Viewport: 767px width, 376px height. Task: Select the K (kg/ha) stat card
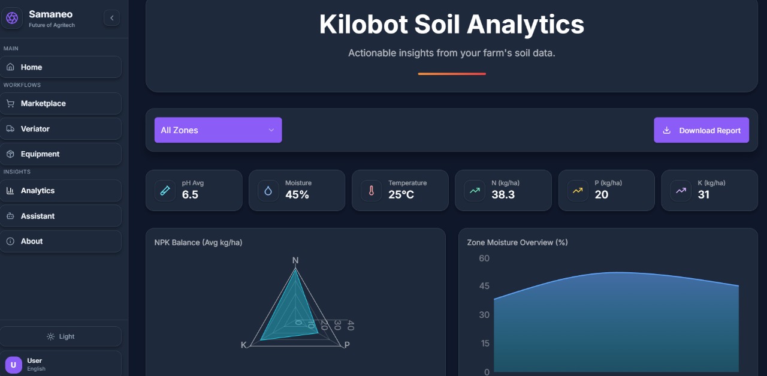714,190
